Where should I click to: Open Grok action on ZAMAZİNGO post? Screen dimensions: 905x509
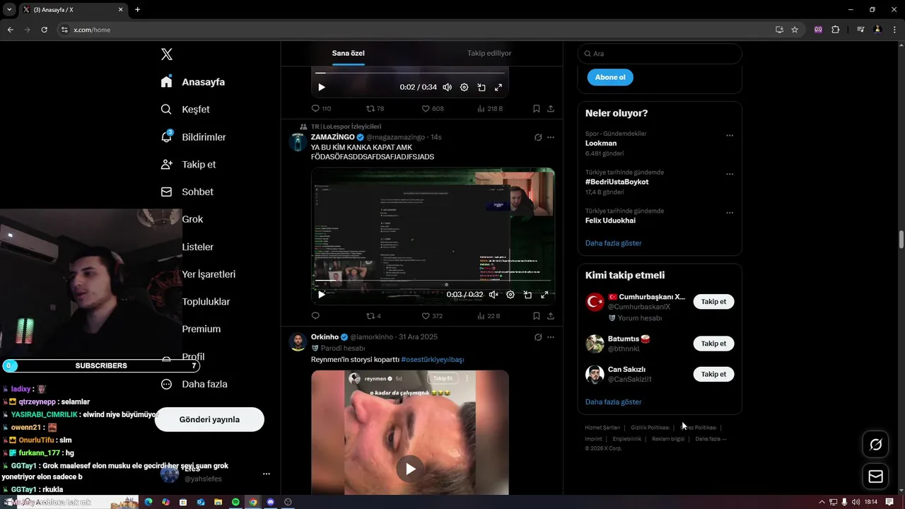(x=538, y=137)
